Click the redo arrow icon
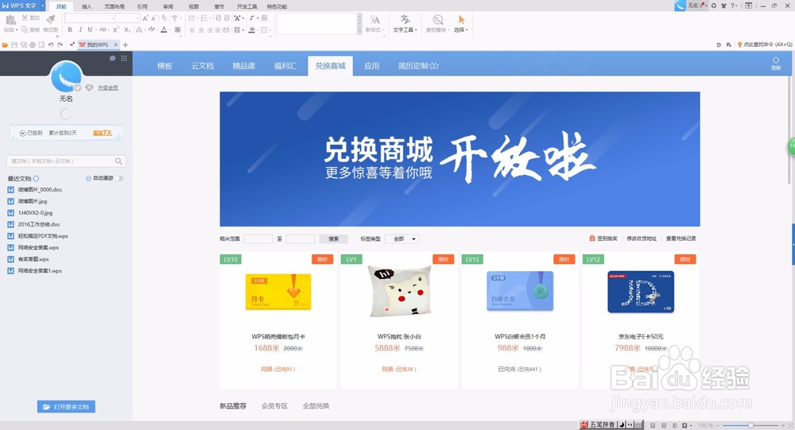Viewport: 795px width, 430px height. [60, 45]
